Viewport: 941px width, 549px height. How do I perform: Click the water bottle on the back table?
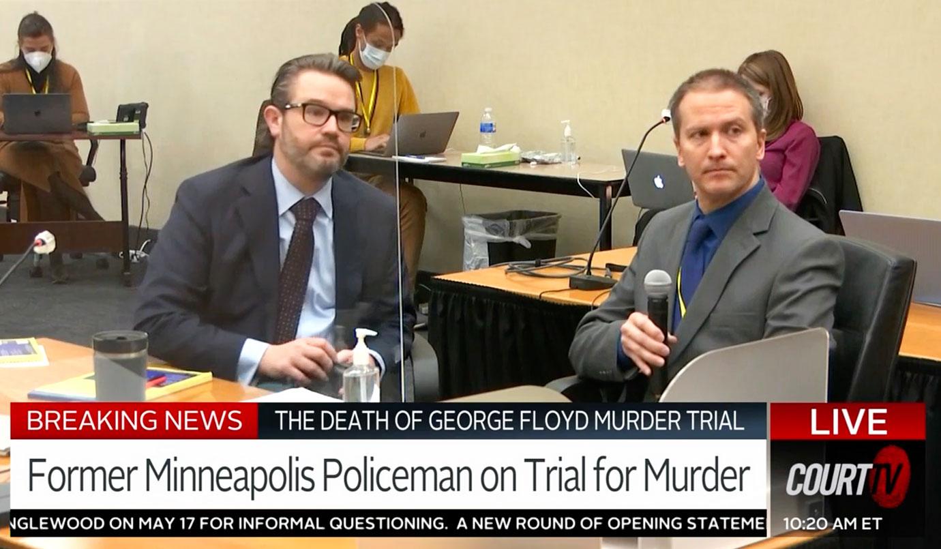coord(487,128)
